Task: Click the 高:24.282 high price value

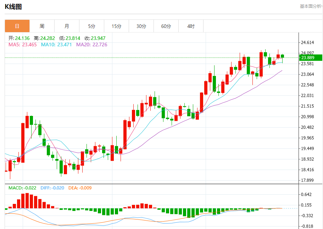Action: click(x=44, y=38)
